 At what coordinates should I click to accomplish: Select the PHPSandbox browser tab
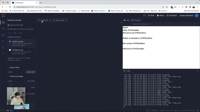click(24, 3)
